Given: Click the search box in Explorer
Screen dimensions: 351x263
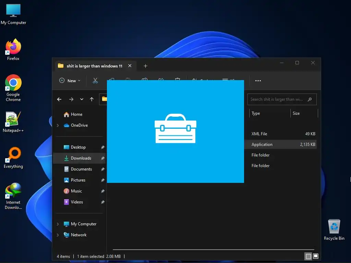Looking at the screenshot, I should [x=282, y=99].
